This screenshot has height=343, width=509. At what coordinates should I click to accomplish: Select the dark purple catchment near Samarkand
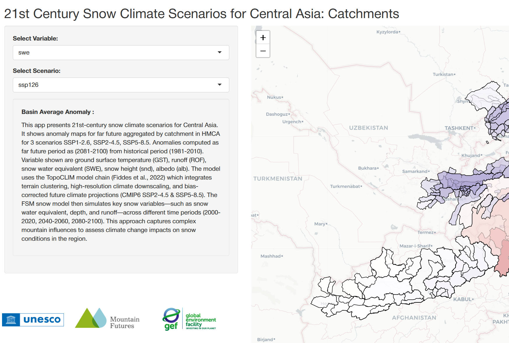pyautogui.click(x=455, y=179)
